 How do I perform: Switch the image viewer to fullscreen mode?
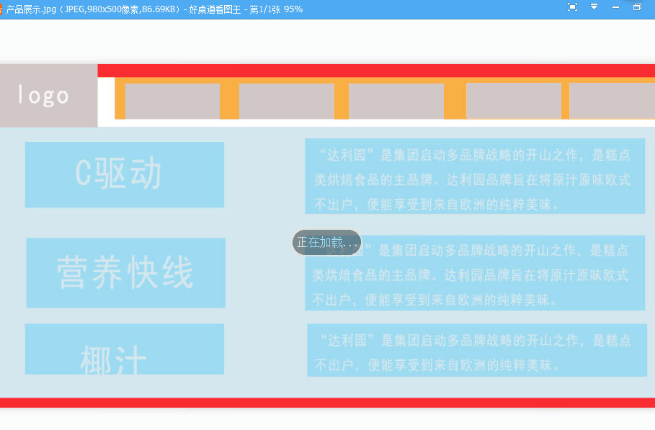click(x=572, y=7)
